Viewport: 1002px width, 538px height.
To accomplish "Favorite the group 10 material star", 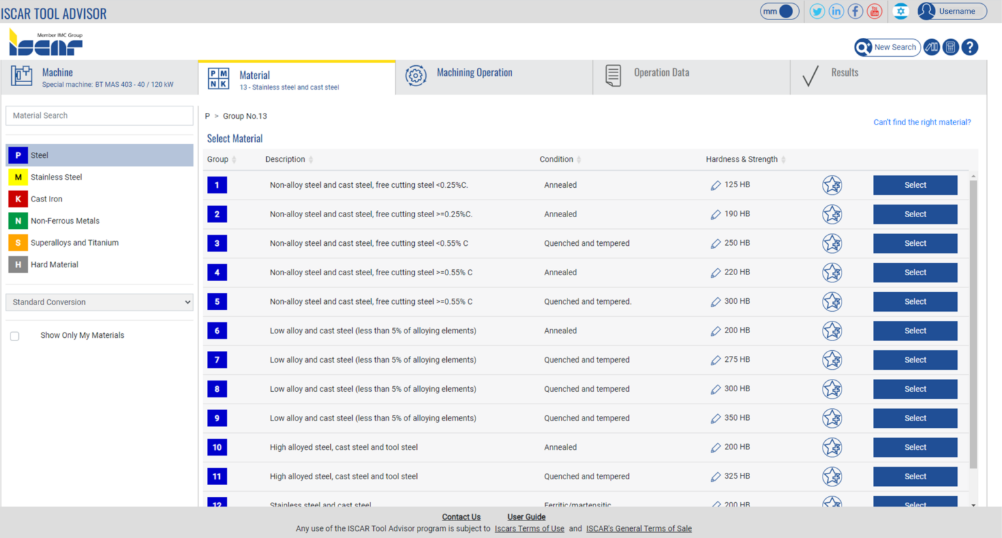I will [x=832, y=447].
